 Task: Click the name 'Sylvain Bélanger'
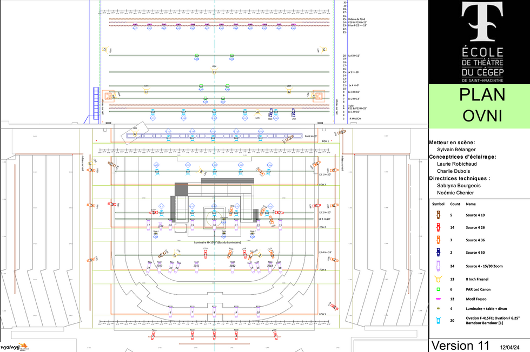pyautogui.click(x=456, y=150)
